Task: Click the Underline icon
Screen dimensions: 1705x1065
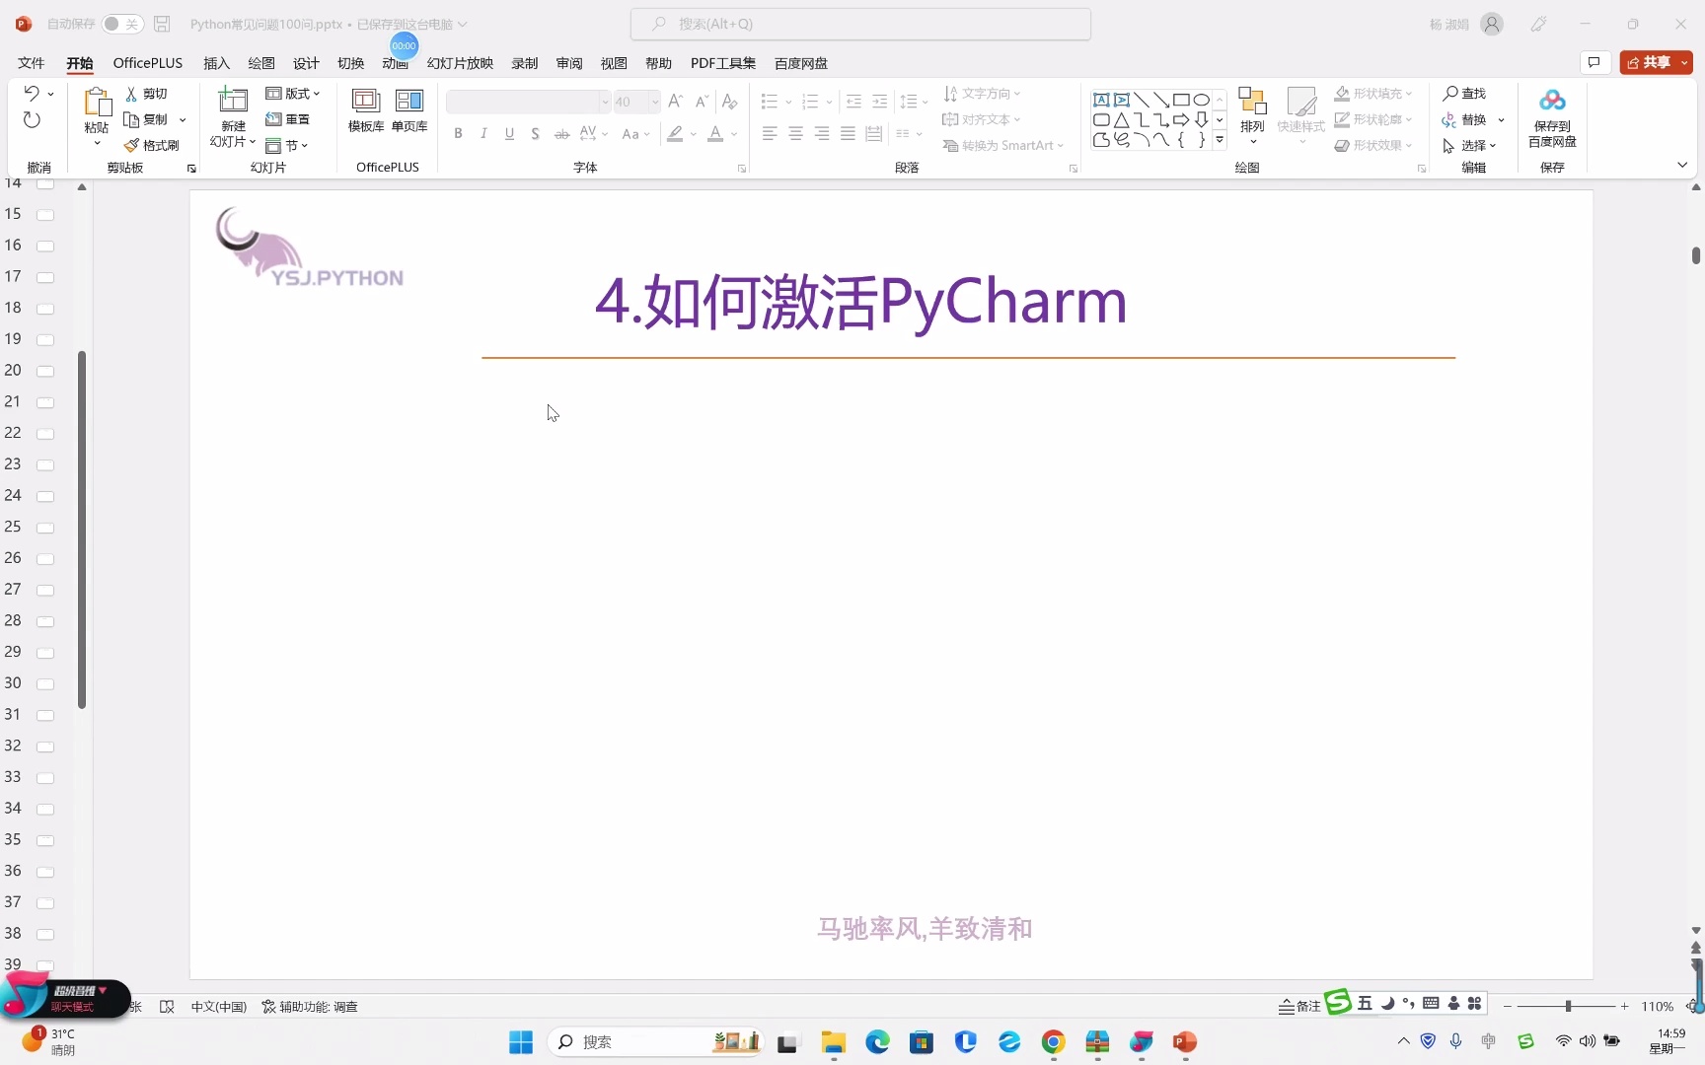Action: 509,133
